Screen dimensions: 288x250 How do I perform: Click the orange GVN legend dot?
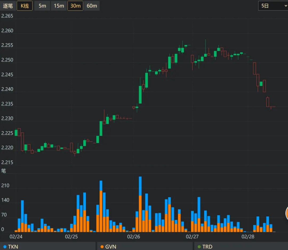[102, 247]
